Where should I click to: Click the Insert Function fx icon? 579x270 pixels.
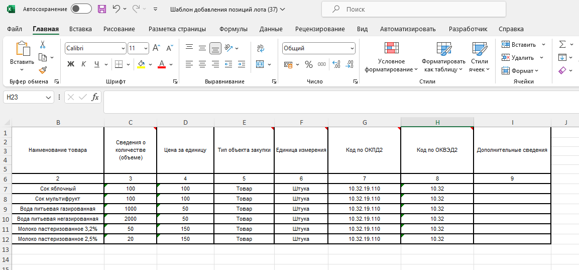[95, 97]
